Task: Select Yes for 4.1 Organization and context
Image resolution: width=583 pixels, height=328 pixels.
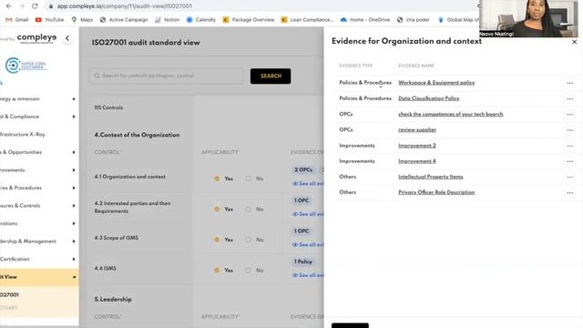Action: coord(217,179)
